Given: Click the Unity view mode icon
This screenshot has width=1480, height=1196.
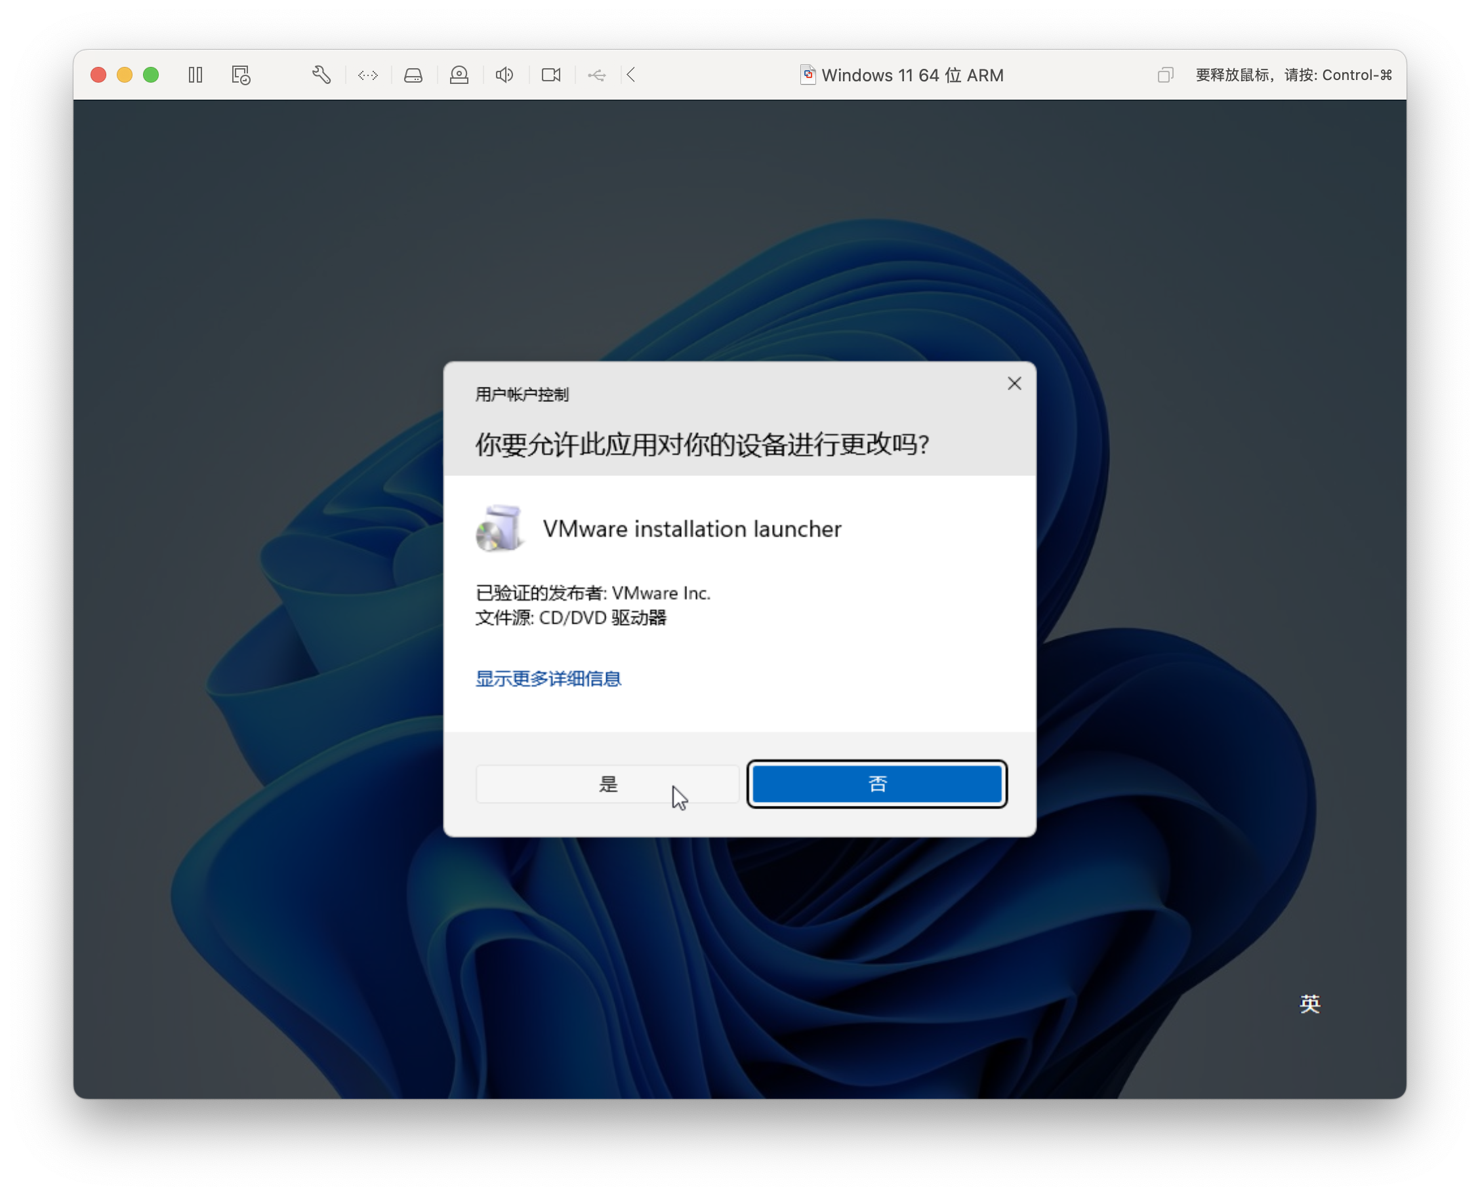Looking at the screenshot, I should [x=1165, y=75].
